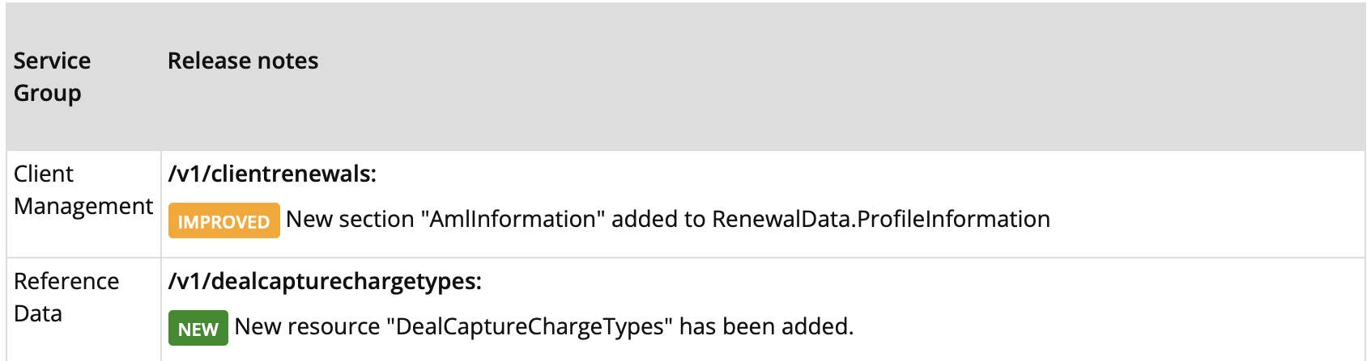Click the orange IMPROVED badge
The image size is (1371, 361).
point(224,221)
